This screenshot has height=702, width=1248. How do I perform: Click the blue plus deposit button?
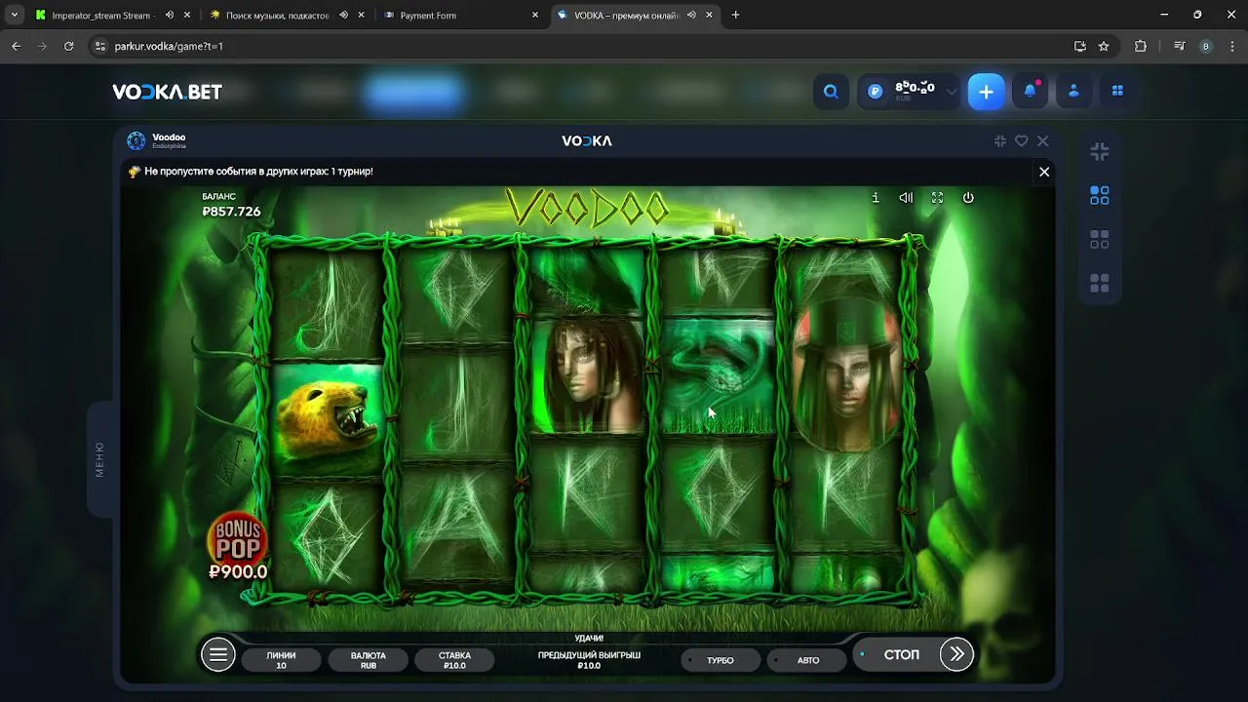(x=986, y=91)
